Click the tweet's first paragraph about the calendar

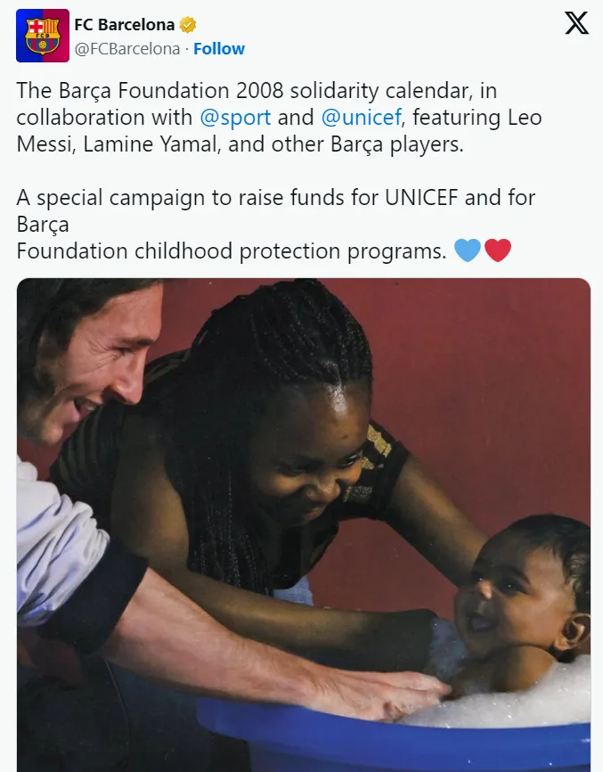pyautogui.click(x=279, y=118)
